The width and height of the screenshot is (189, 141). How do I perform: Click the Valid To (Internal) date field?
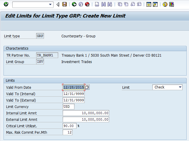(74, 94)
